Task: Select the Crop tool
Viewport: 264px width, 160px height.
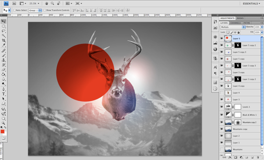Action: [4, 40]
